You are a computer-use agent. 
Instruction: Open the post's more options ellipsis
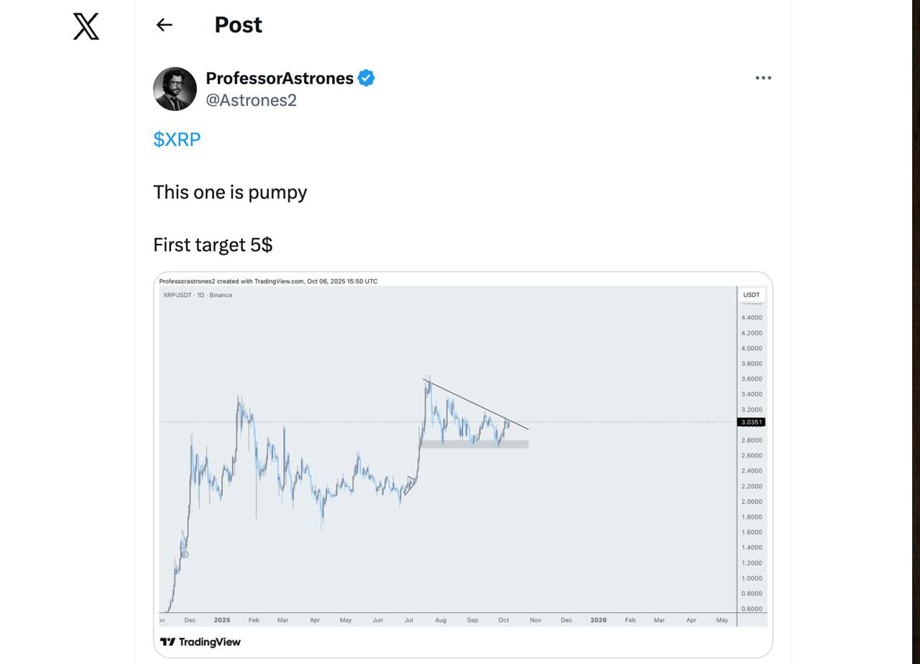(763, 78)
